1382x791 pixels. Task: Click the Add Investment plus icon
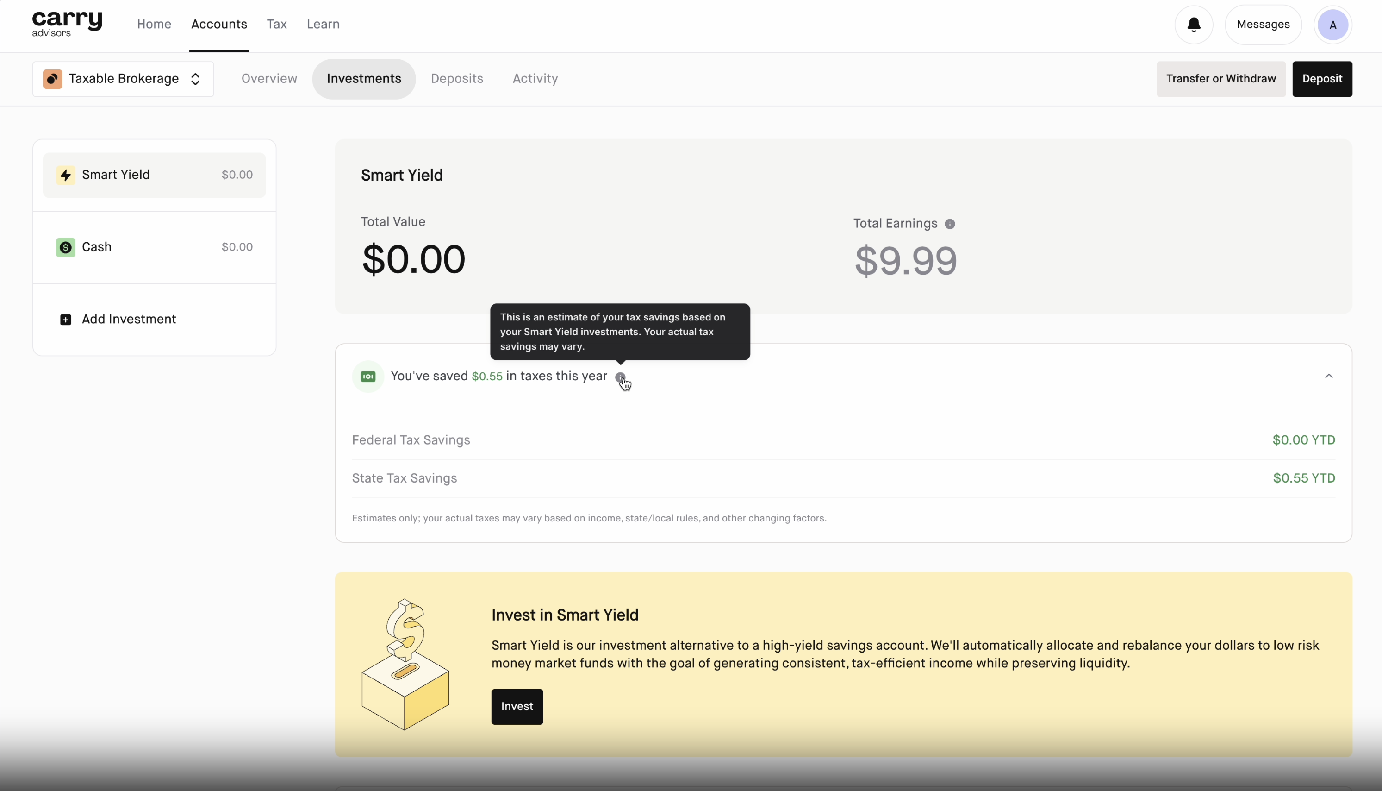click(x=66, y=320)
